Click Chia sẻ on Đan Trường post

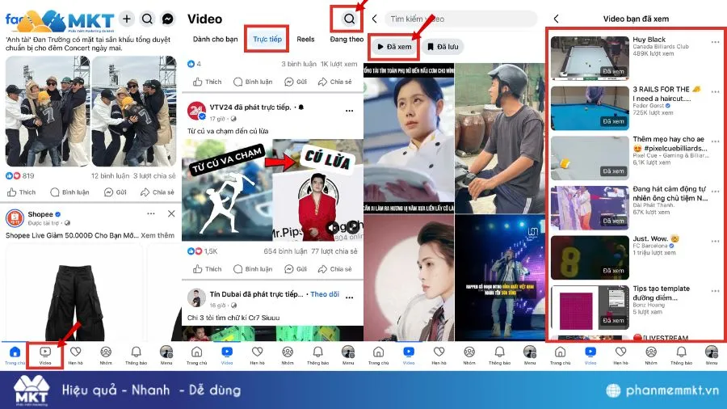[158, 192]
